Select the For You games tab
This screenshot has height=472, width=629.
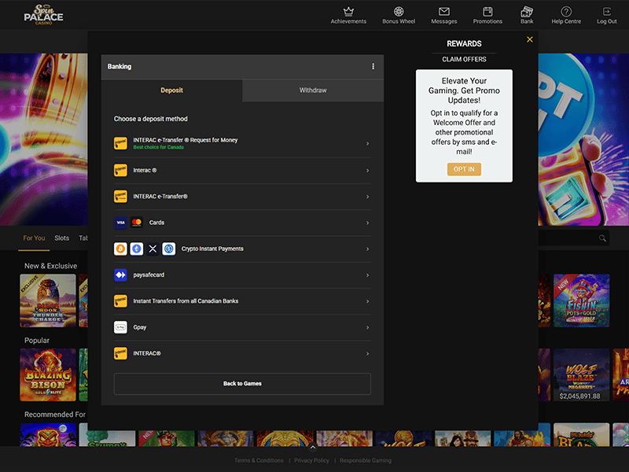[x=34, y=238]
